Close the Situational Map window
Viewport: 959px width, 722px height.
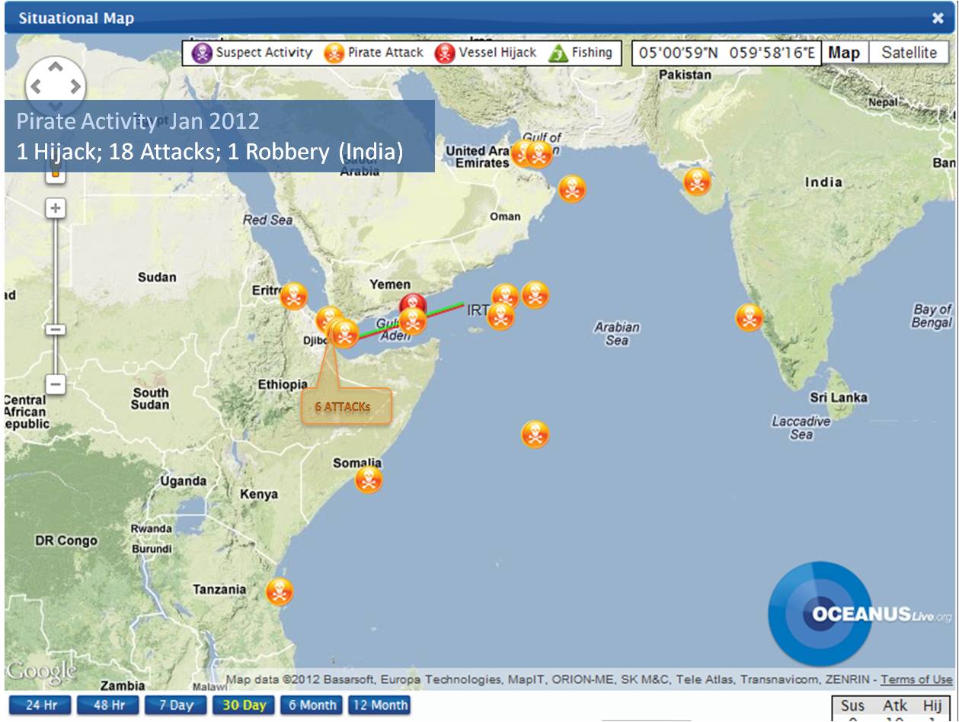tap(938, 18)
